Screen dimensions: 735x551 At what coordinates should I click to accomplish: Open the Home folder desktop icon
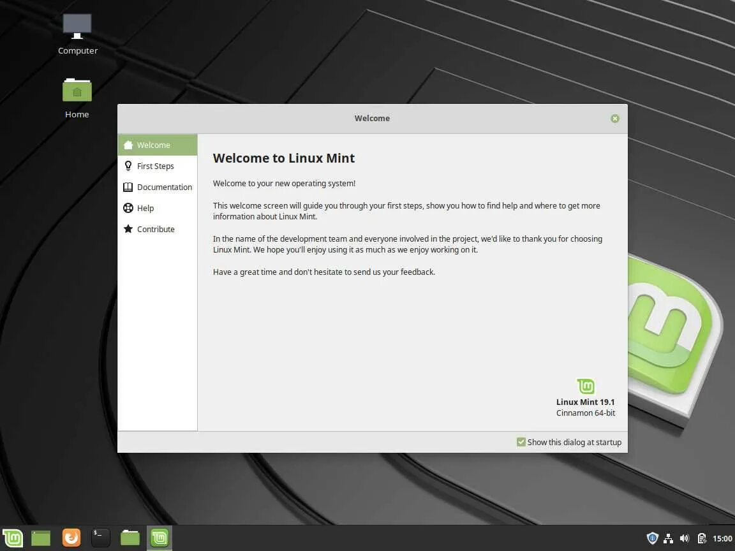click(x=77, y=98)
